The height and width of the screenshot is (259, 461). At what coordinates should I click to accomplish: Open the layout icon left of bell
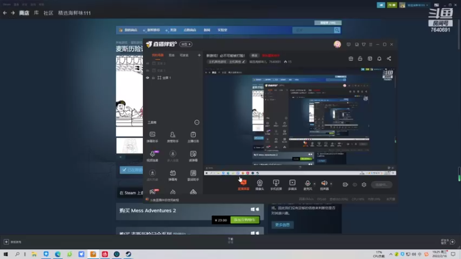point(370,59)
